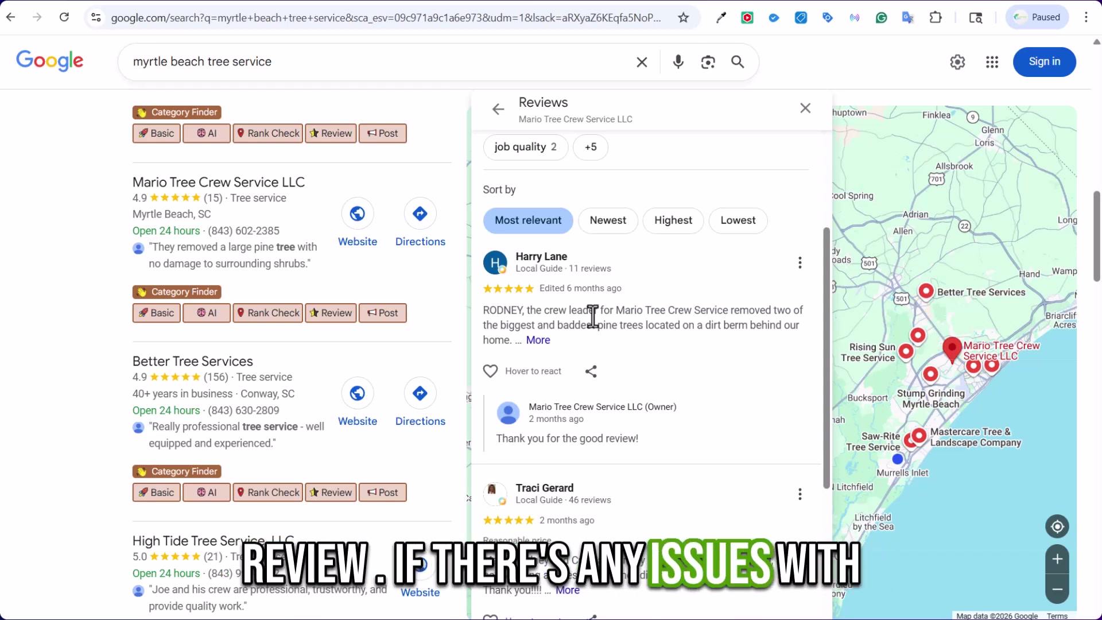The height and width of the screenshot is (620, 1102).
Task: Share Harry Lane's review
Action: pos(591,371)
